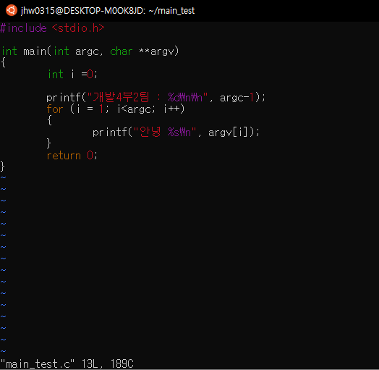Click the Ubuntu icon in title bar

(12, 10)
